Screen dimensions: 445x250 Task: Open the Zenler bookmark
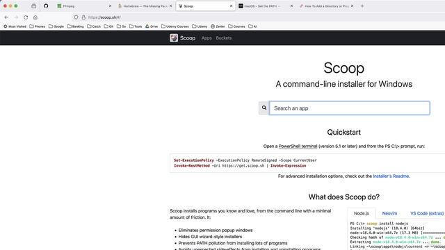pyautogui.click(x=218, y=26)
